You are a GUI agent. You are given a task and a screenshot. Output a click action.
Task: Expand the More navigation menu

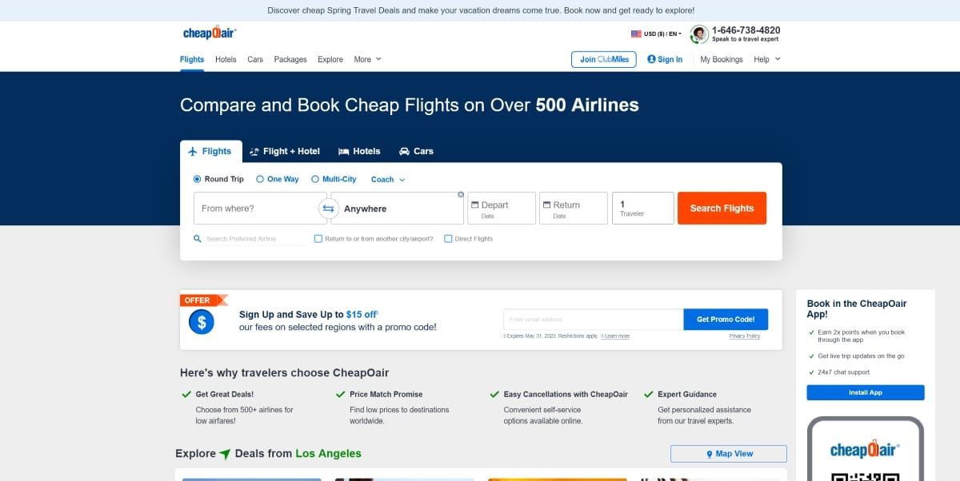(367, 59)
